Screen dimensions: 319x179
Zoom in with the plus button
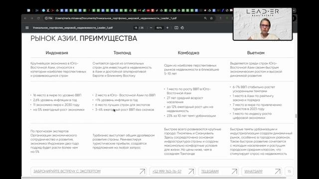tap(167, 28)
